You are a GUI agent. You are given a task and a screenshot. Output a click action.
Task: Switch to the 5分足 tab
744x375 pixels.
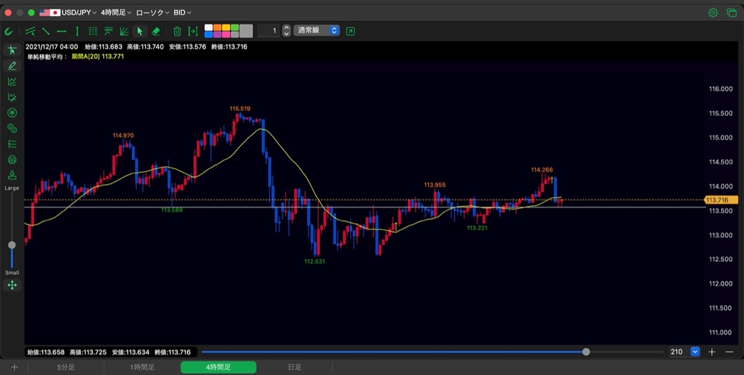[x=66, y=367]
